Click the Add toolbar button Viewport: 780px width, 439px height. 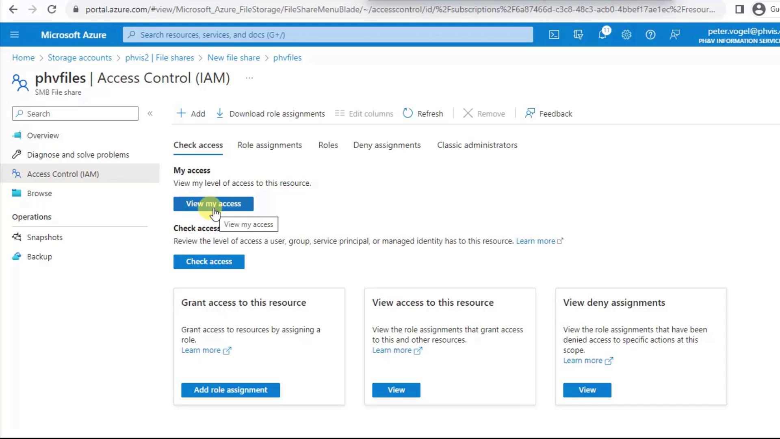tap(191, 114)
